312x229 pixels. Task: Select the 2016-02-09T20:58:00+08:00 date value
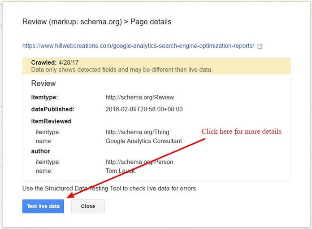(144, 109)
